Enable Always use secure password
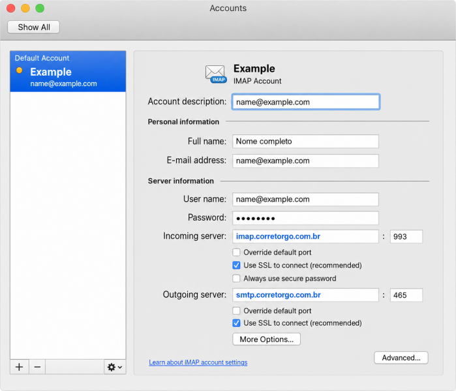This screenshot has width=456, height=391. 236,279
